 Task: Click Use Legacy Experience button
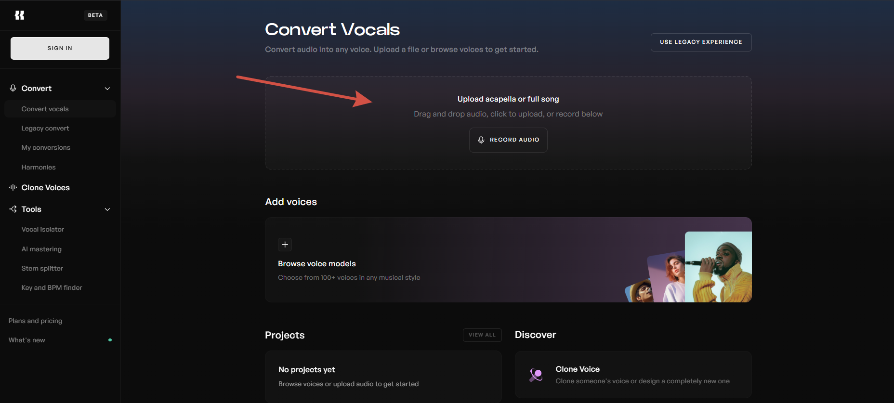(701, 42)
